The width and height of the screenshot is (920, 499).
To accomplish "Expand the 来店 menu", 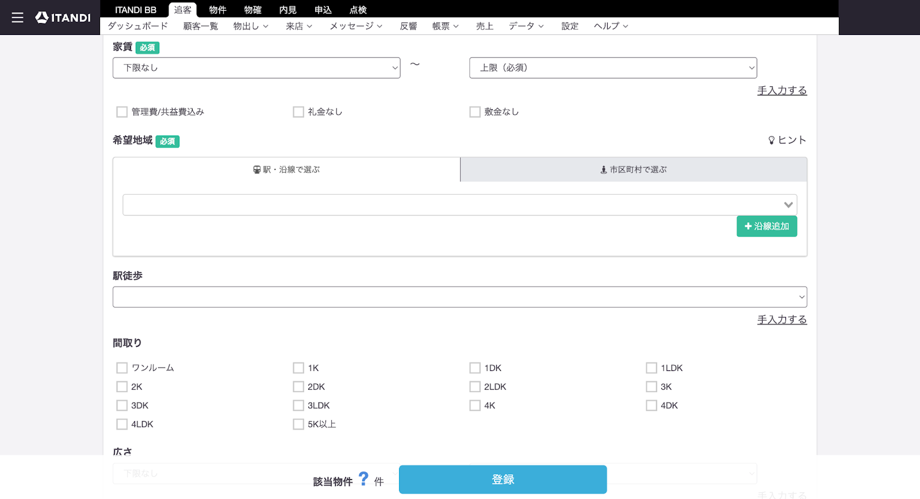I will tap(299, 26).
